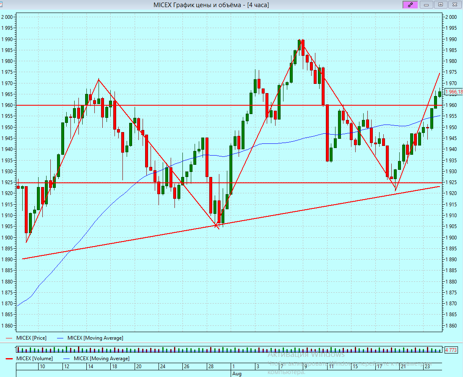
Task: Click date label 26 on time axis
Action: pos(187,367)
